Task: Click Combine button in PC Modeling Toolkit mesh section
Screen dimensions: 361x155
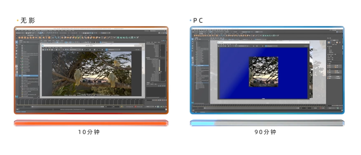Action: [x=330, y=66]
